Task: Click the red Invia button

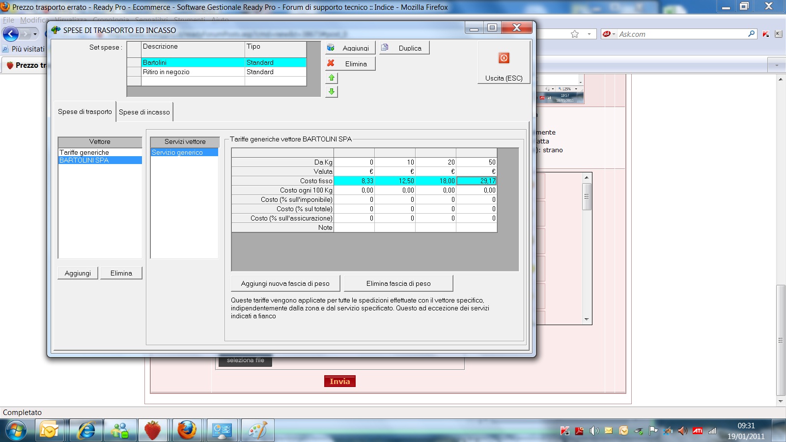Action: coord(340,382)
